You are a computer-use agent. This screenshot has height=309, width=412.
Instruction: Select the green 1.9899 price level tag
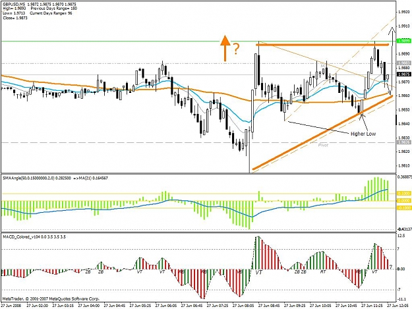pos(404,41)
